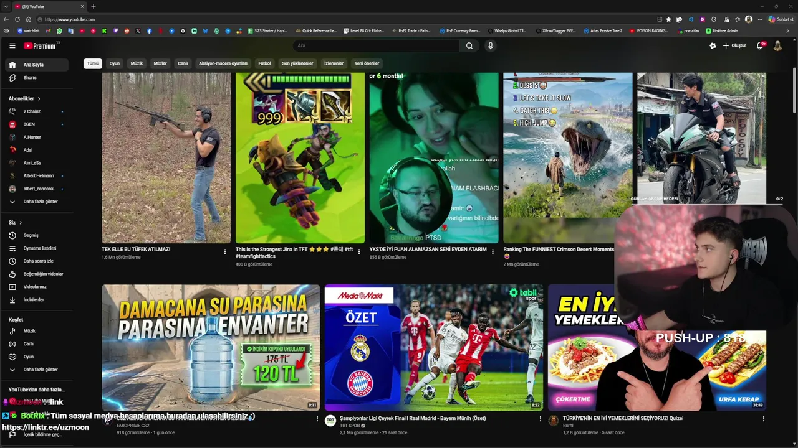
Task: Open the albert_cancook subscription channel
Action: (x=37, y=189)
